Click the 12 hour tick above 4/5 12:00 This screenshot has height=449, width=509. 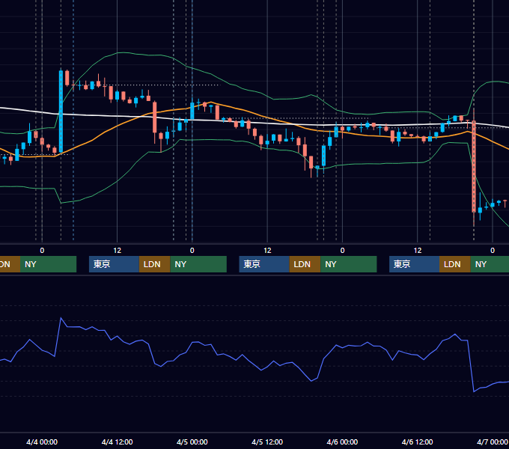coord(267,251)
